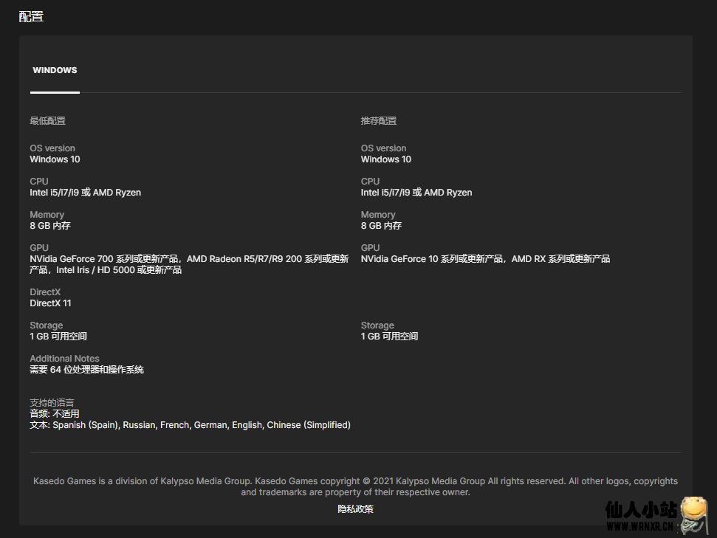Click the 音频: 不适用 audio line

click(x=54, y=414)
